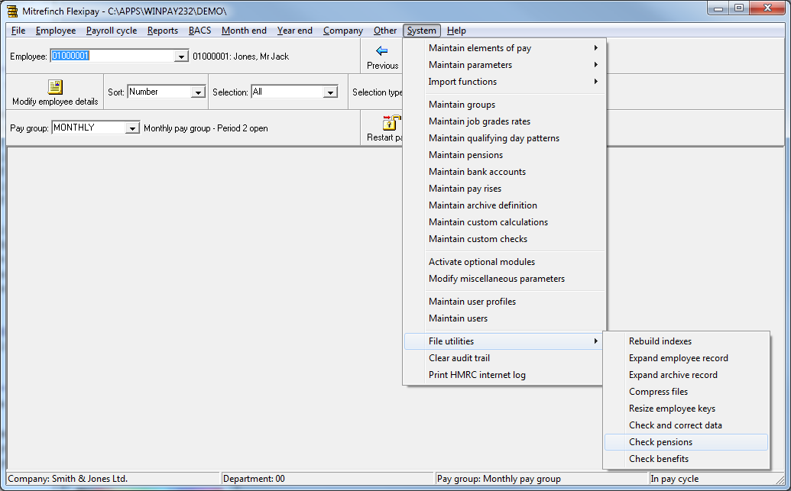Click the Restart pay padlock icon
The image size is (791, 491).
click(391, 122)
